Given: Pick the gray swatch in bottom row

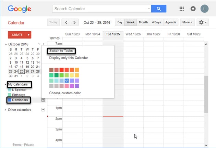Looking at the screenshot, I should 51,86.
